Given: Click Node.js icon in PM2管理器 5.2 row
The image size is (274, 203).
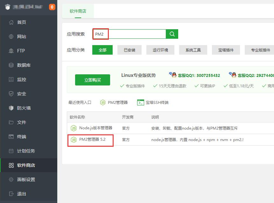Looking at the screenshot, I should point(74,140).
